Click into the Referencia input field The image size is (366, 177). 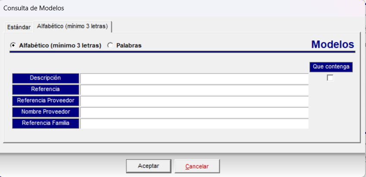click(194, 90)
